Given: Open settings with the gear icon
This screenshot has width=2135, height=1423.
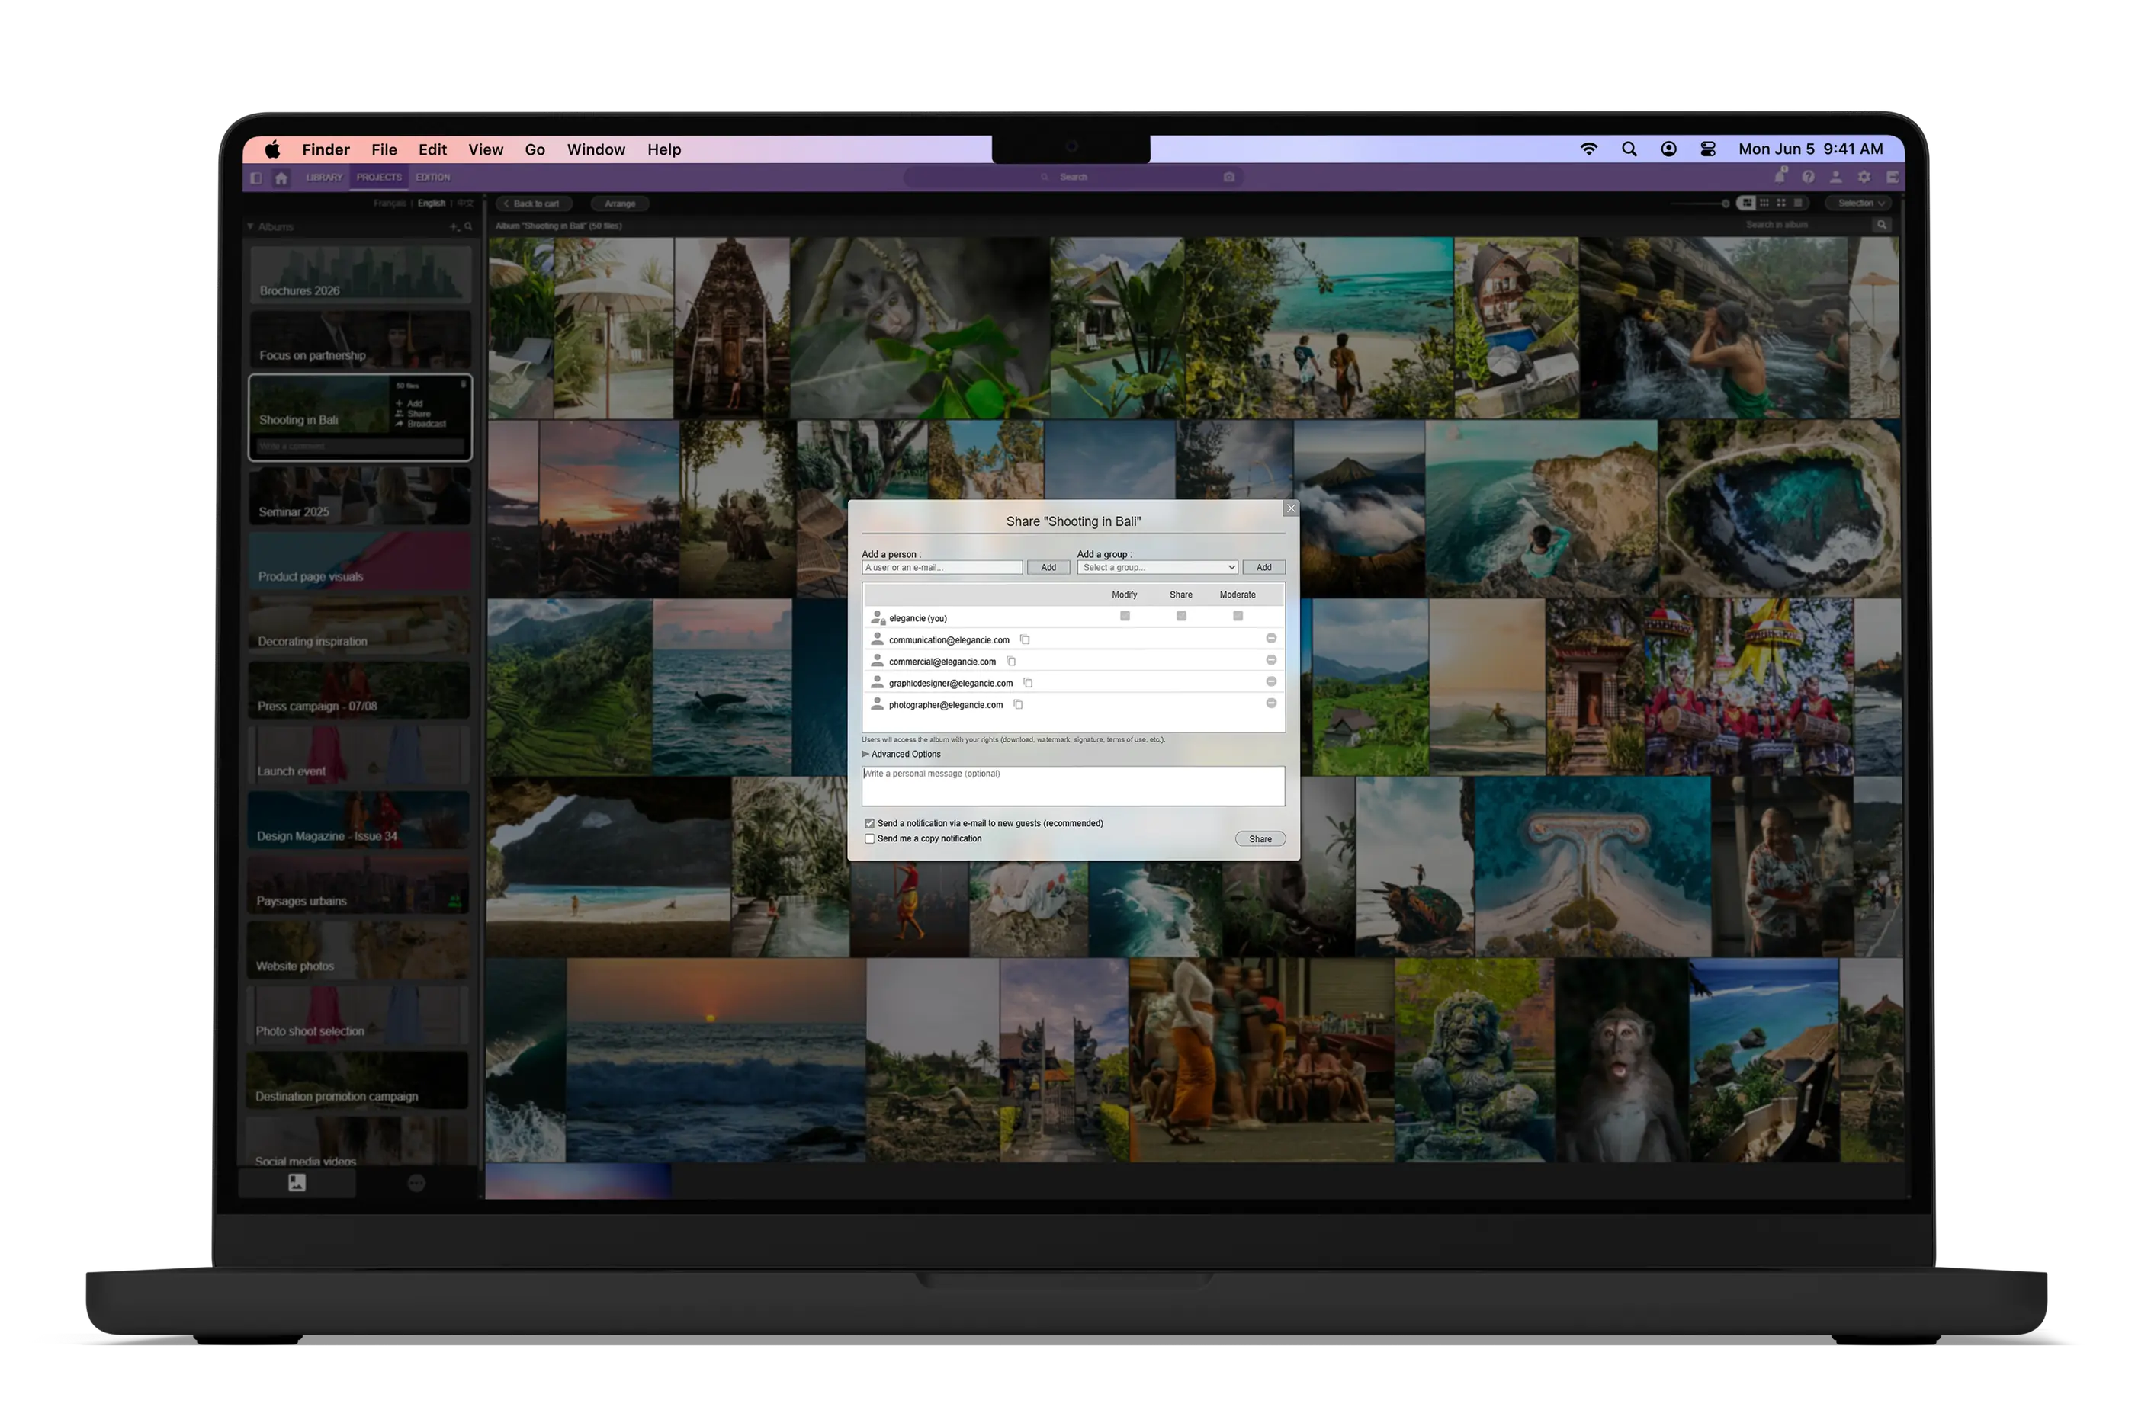Looking at the screenshot, I should [1864, 178].
